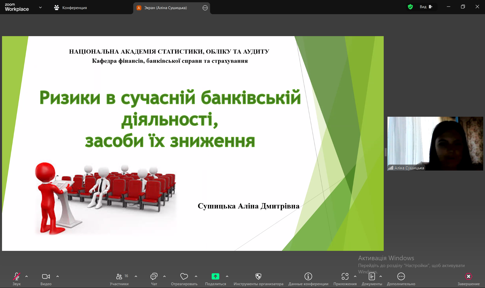Toggle the Video camera

coord(46,276)
